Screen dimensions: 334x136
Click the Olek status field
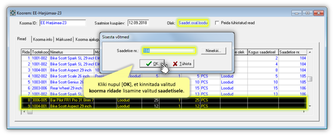tap(193, 23)
